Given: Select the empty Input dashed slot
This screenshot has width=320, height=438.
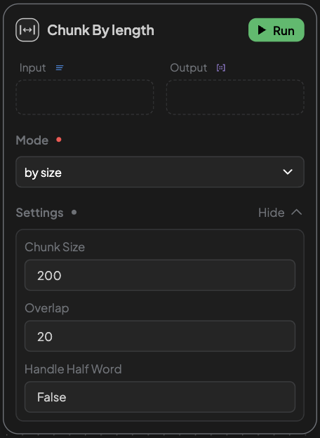Looking at the screenshot, I should pyautogui.click(x=85, y=97).
